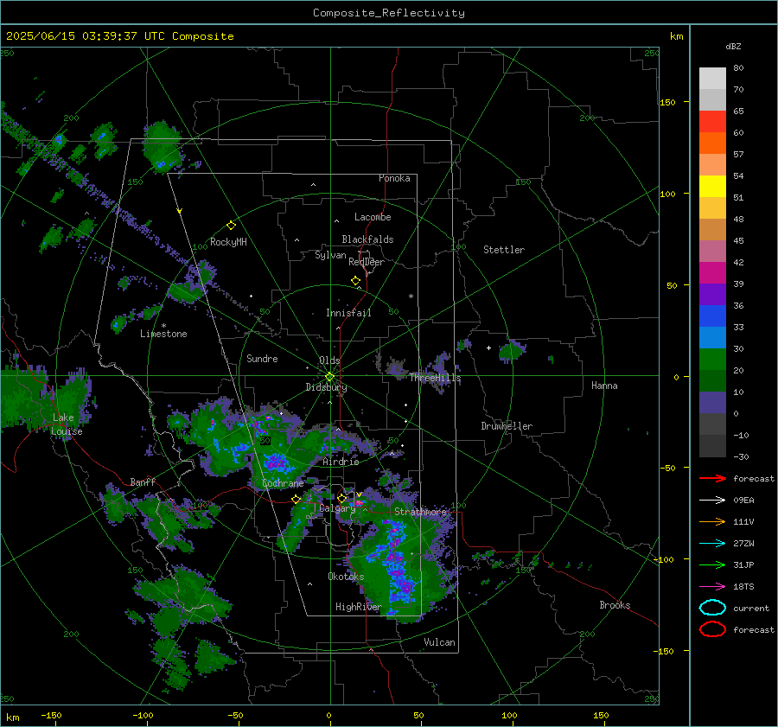778x727 pixels.
Task: Click the yellow diamond marker below RedDeer
Action: pos(355,281)
